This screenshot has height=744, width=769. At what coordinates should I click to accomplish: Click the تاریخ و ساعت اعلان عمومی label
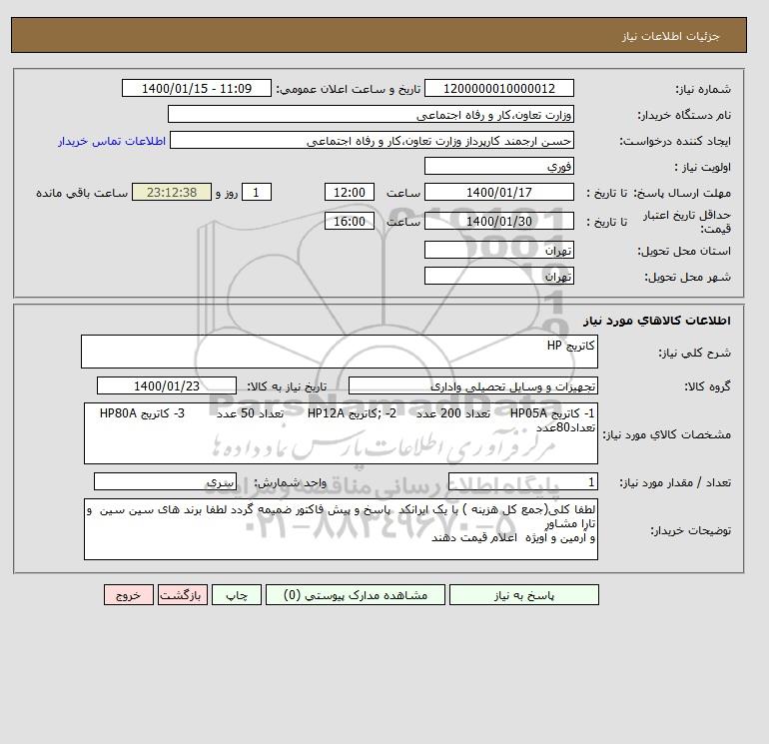(x=349, y=89)
